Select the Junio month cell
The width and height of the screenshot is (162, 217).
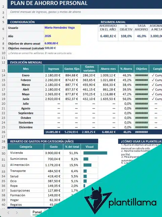26,99
